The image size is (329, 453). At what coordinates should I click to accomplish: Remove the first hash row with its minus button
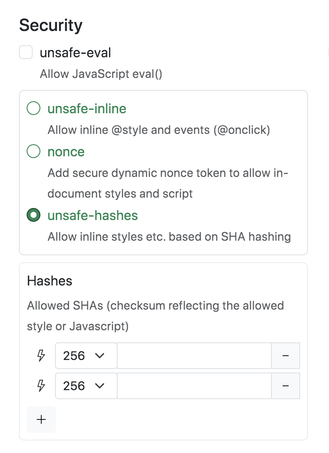pos(286,356)
